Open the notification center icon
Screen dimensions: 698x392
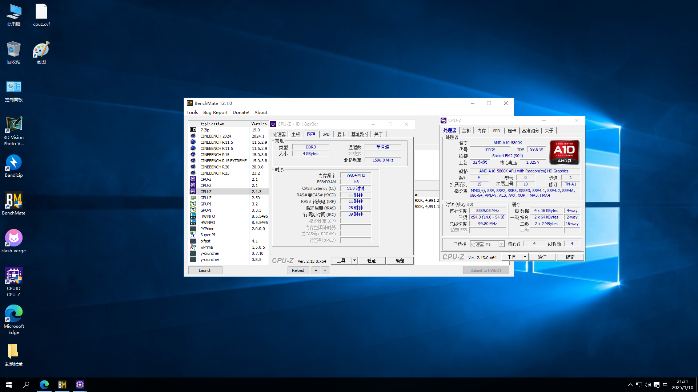(x=657, y=385)
